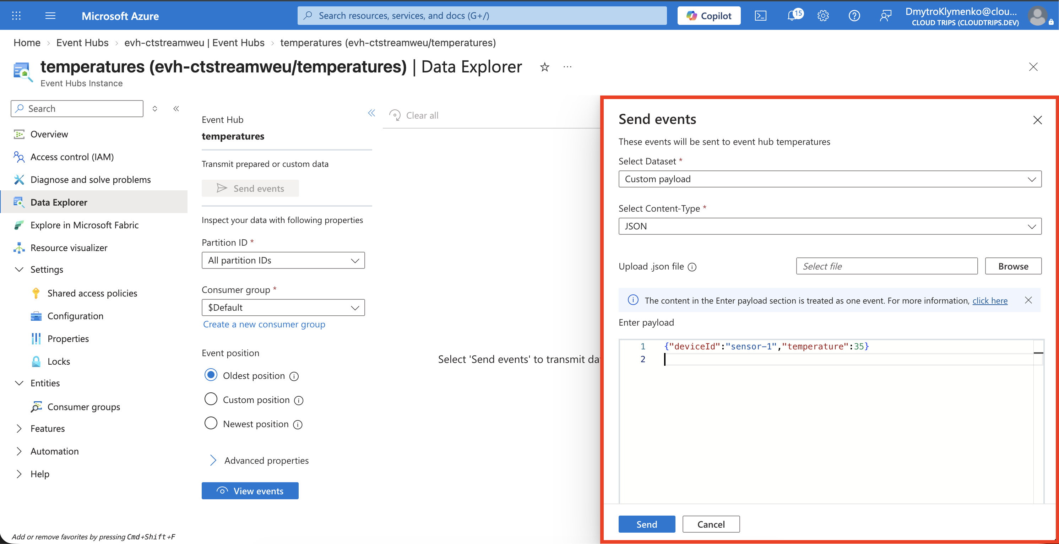Viewport: 1059px width, 544px height.
Task: Click the Upload .json file info icon
Action: 692,267
